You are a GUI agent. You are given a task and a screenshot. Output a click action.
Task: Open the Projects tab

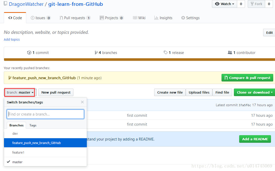(112, 18)
